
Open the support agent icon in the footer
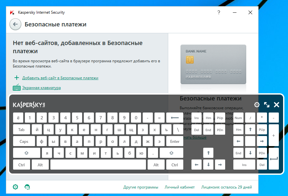point(27,187)
